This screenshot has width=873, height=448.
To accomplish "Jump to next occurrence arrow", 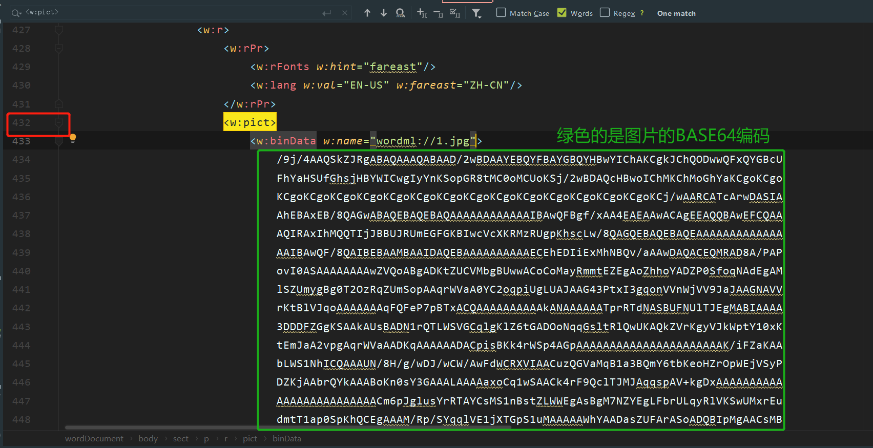I will coord(384,13).
